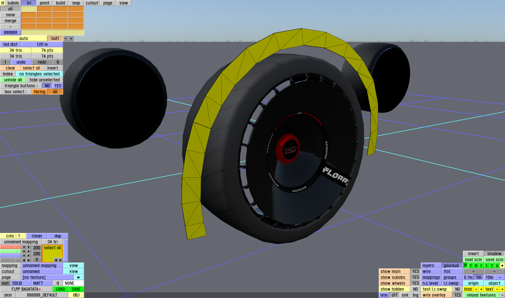Viewport: 505px width, 298px height.
Task: Click the green b view button
Action: (x=476, y=265)
